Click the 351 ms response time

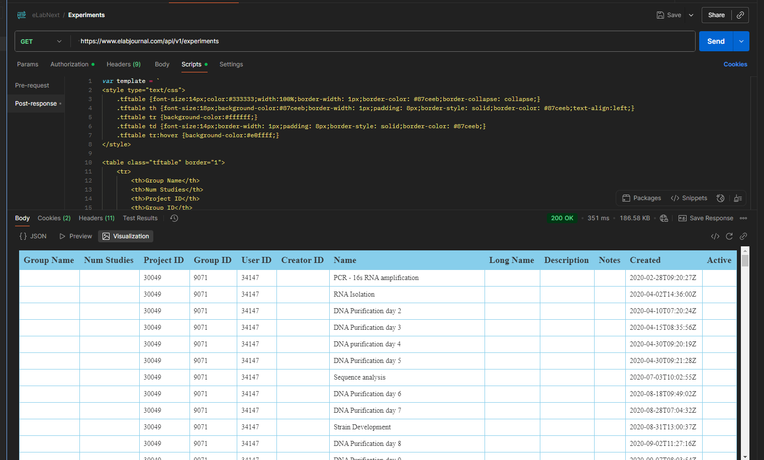pos(598,218)
